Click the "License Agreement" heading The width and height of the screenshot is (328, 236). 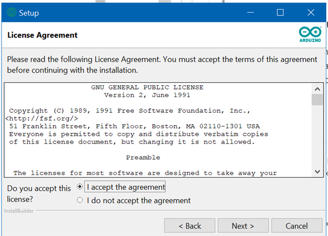tap(42, 36)
